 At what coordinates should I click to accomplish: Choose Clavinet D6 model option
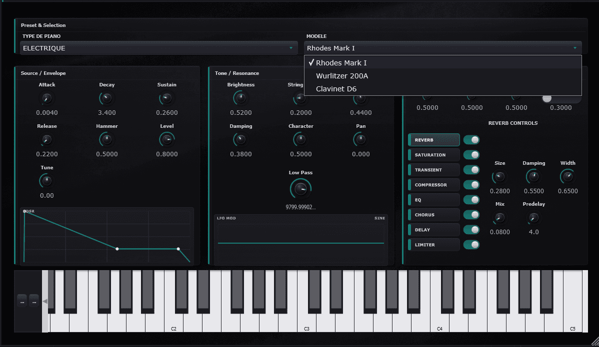click(336, 89)
